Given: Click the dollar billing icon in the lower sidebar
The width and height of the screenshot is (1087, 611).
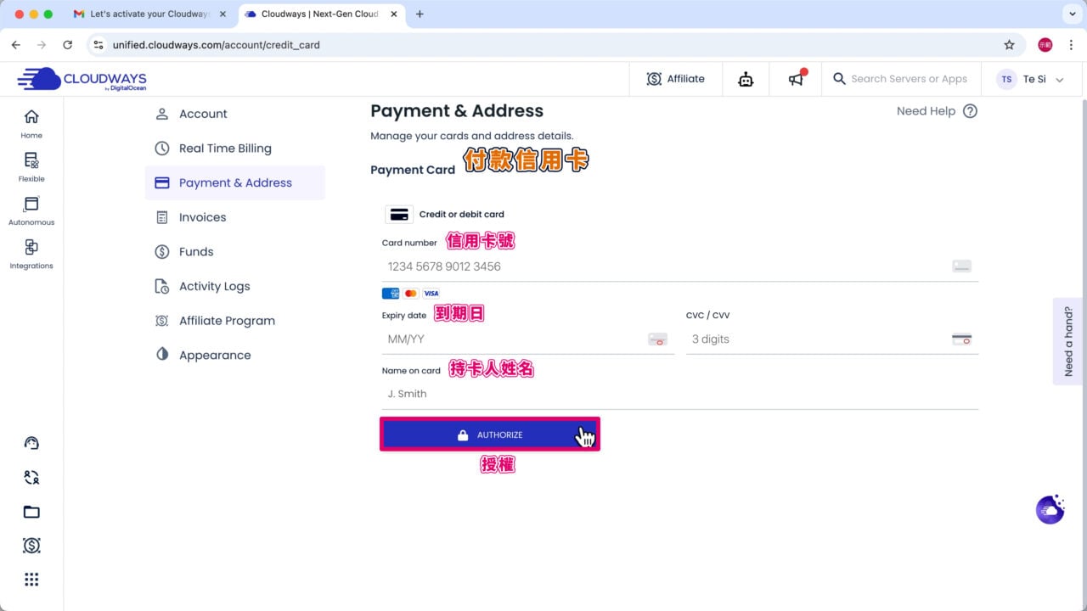Looking at the screenshot, I should tap(31, 545).
